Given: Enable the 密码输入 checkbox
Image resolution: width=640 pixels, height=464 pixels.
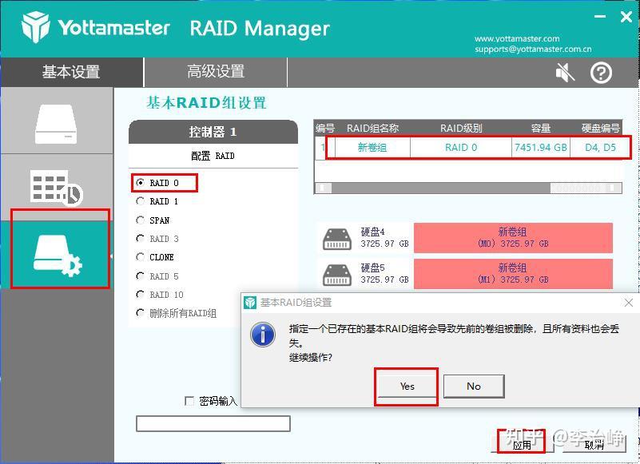Looking at the screenshot, I should point(189,401).
